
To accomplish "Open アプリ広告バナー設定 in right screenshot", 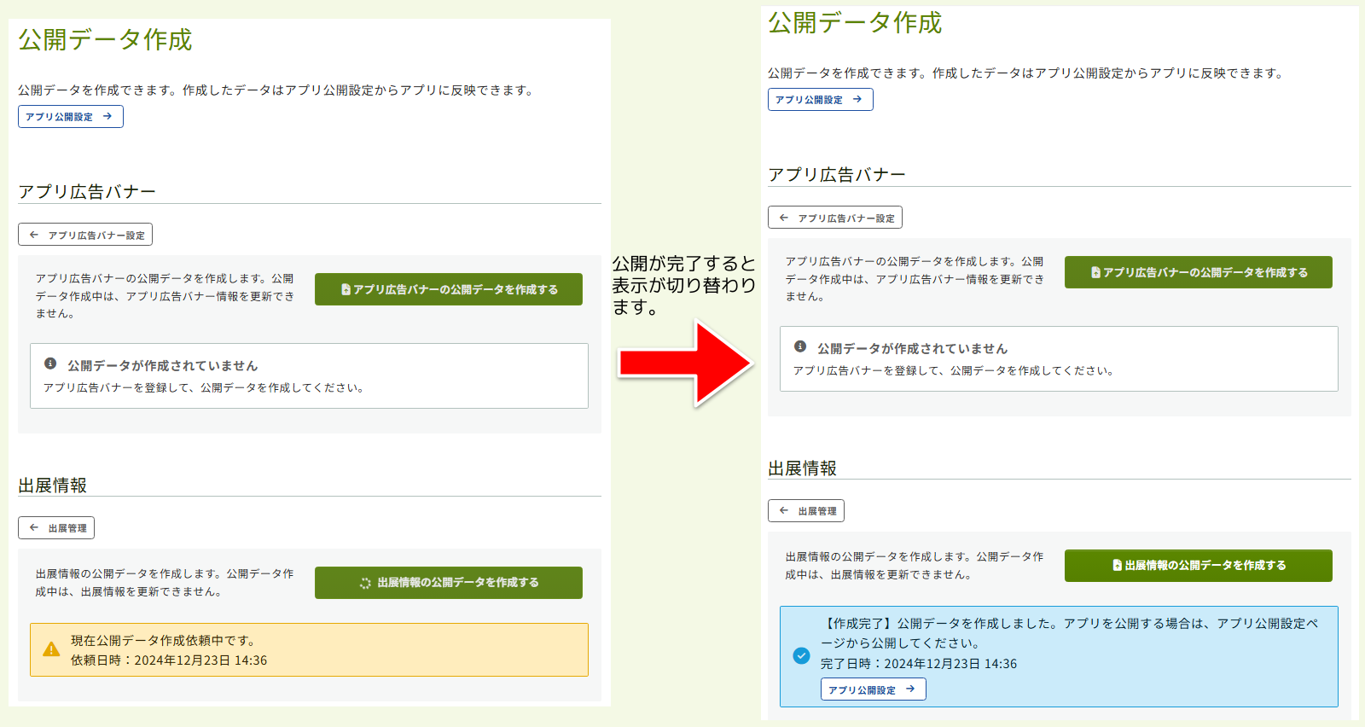I will click(x=835, y=218).
